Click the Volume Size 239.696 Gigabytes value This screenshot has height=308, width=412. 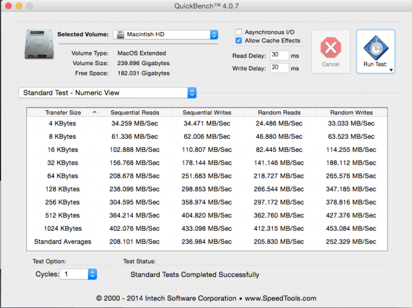144,63
